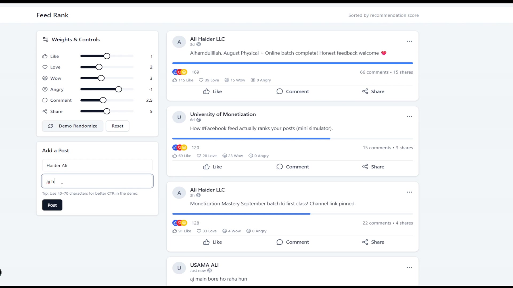This screenshot has width=513, height=288.
Task: Click the globe visibility icon beside 3d
Action: (x=199, y=45)
